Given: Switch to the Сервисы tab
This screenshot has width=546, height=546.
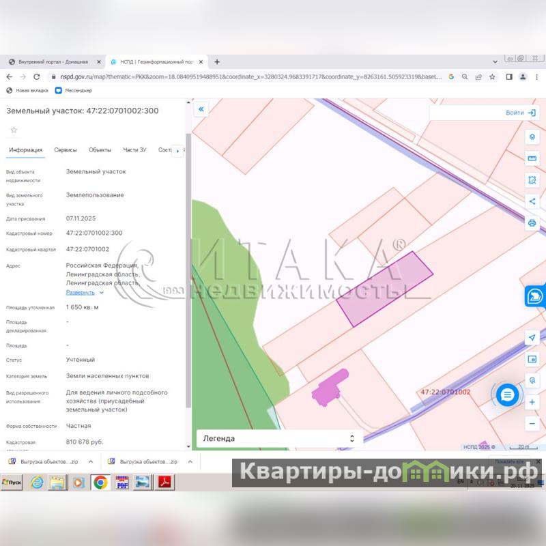Looking at the screenshot, I should point(66,150).
